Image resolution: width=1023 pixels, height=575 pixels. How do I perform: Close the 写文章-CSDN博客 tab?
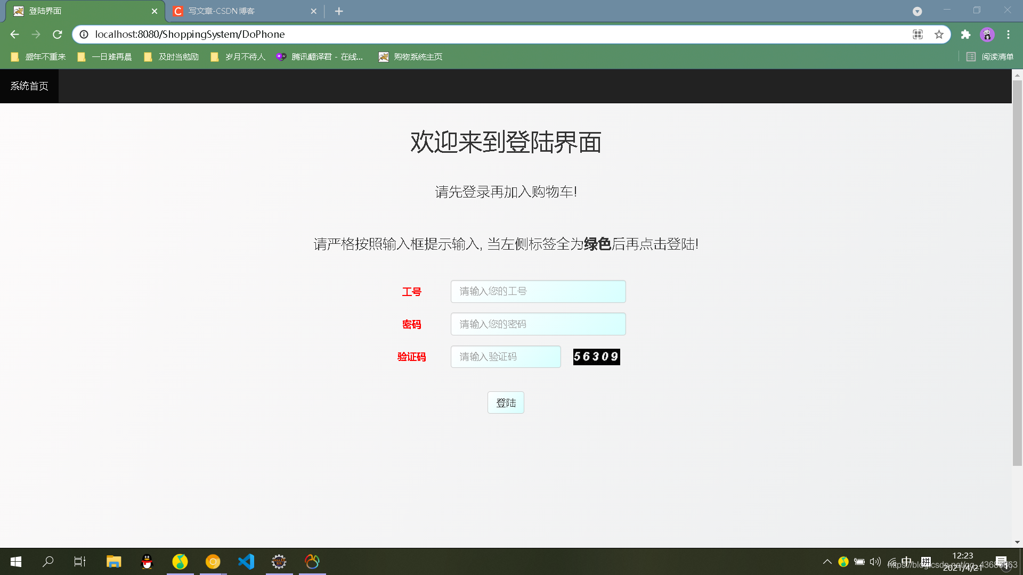point(313,11)
